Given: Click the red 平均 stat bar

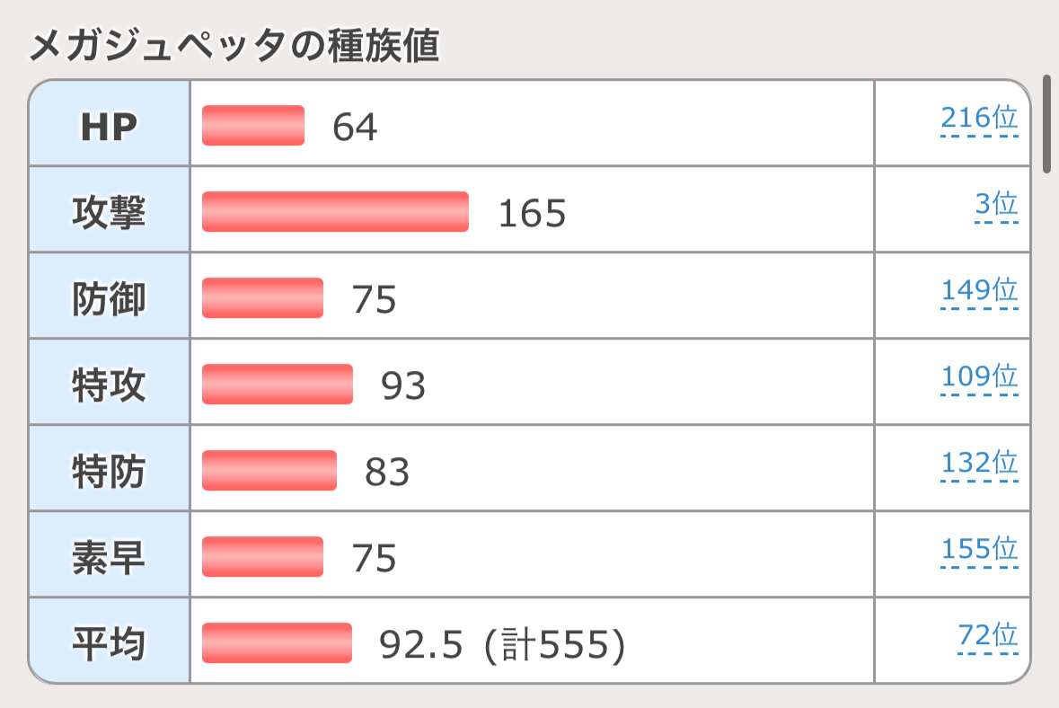Looking at the screenshot, I should point(277,643).
